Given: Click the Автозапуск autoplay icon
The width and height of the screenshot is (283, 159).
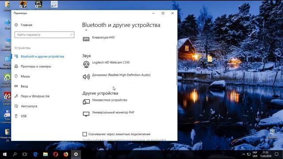Looking at the screenshot, I should [x=16, y=106].
